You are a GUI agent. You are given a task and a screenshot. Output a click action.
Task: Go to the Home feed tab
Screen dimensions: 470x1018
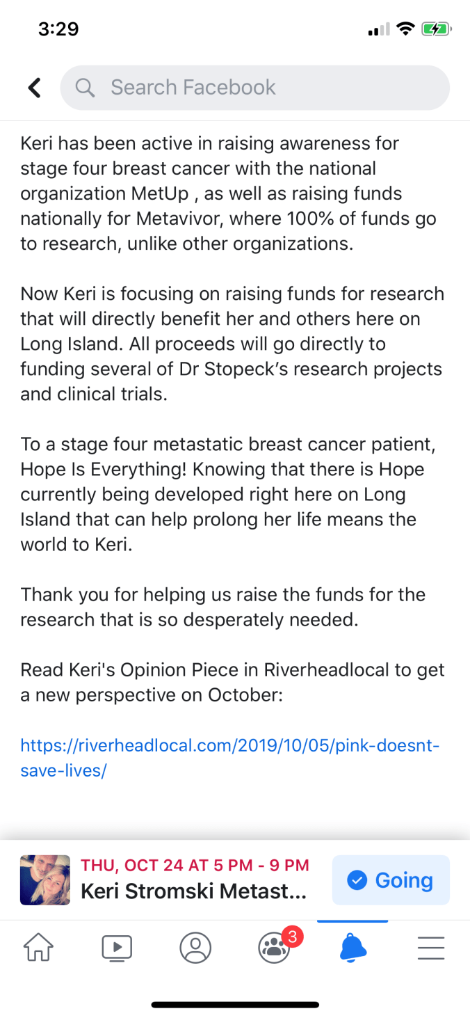[x=39, y=947]
